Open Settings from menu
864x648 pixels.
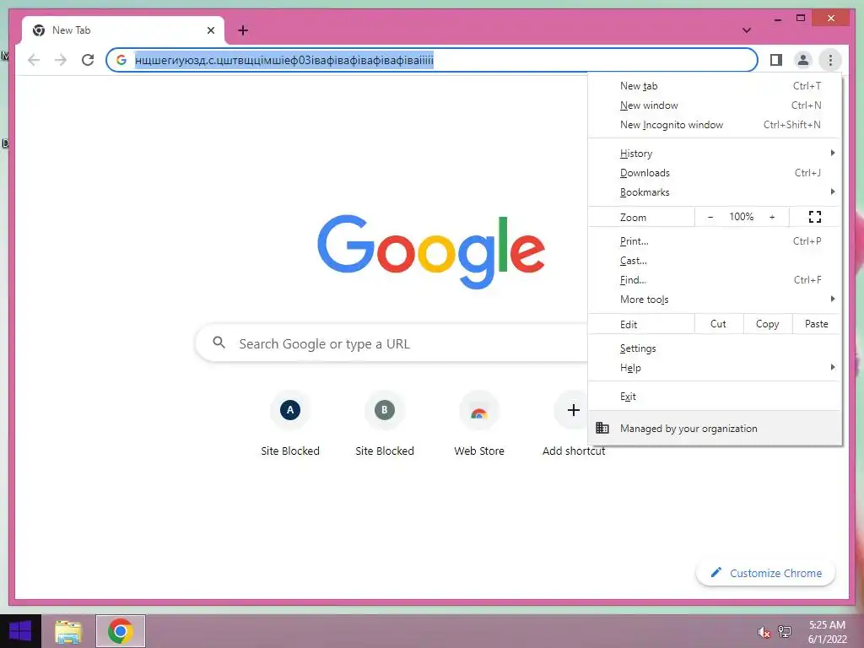tap(715, 348)
